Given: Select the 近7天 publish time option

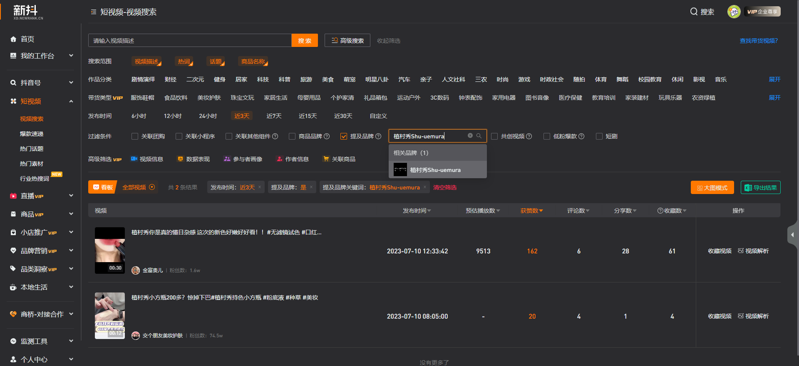Looking at the screenshot, I should (274, 116).
